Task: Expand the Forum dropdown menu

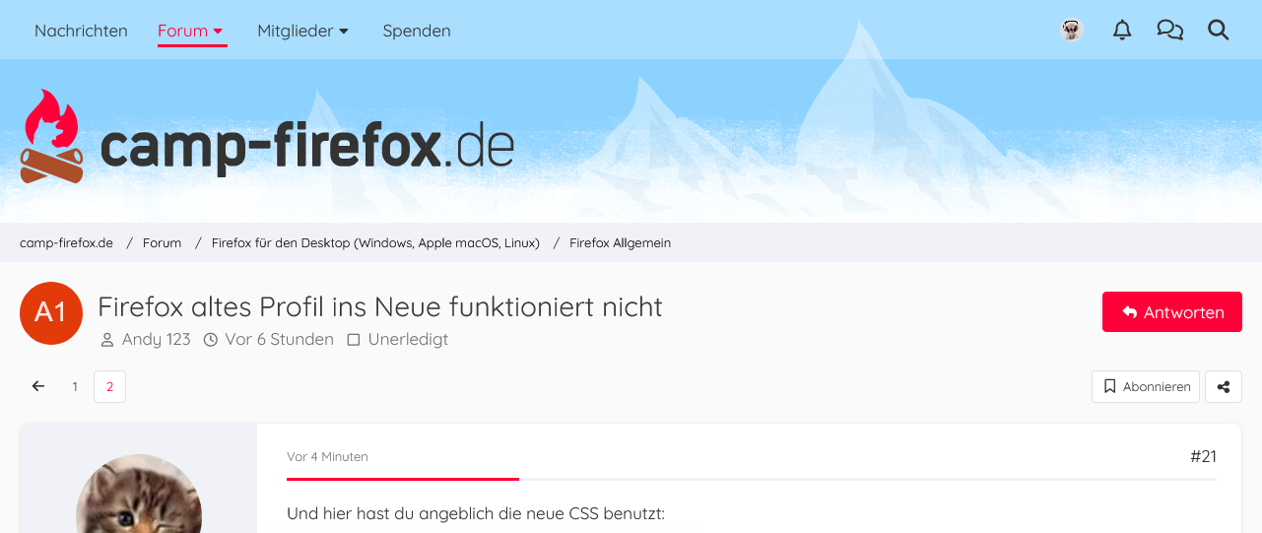Action: click(x=192, y=31)
